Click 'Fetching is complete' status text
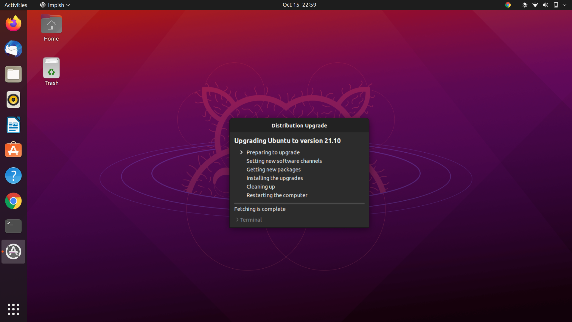Image resolution: width=572 pixels, height=322 pixels. (260, 209)
